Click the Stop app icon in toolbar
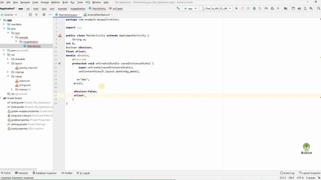The width and height of the screenshot is (321, 180). (x=278, y=8)
